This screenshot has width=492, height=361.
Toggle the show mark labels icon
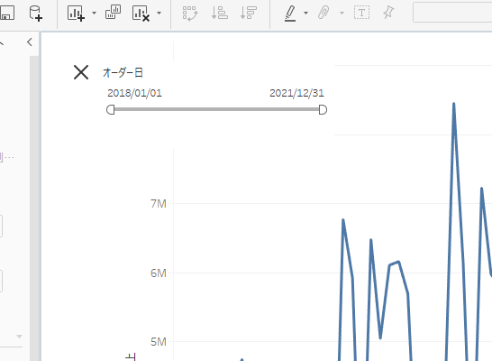coord(361,13)
